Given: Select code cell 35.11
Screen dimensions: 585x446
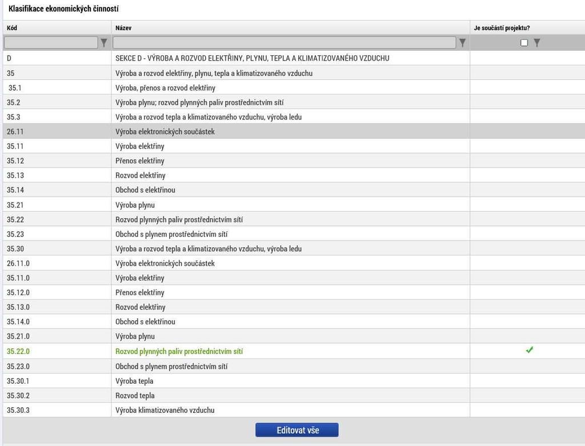Looking at the screenshot, I should pos(15,146).
